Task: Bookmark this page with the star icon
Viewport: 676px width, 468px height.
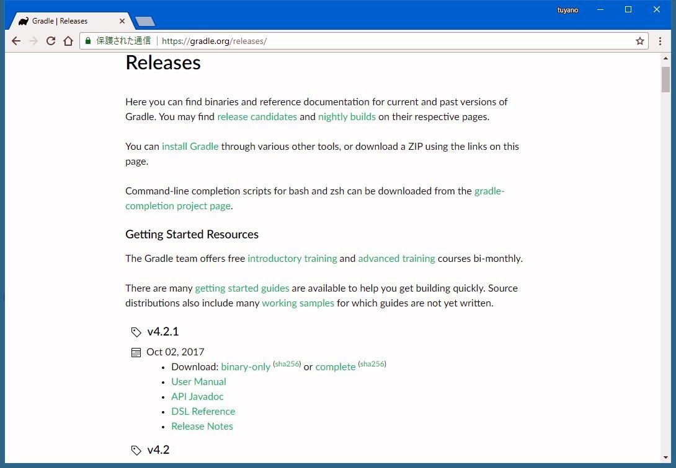Action: 640,41
